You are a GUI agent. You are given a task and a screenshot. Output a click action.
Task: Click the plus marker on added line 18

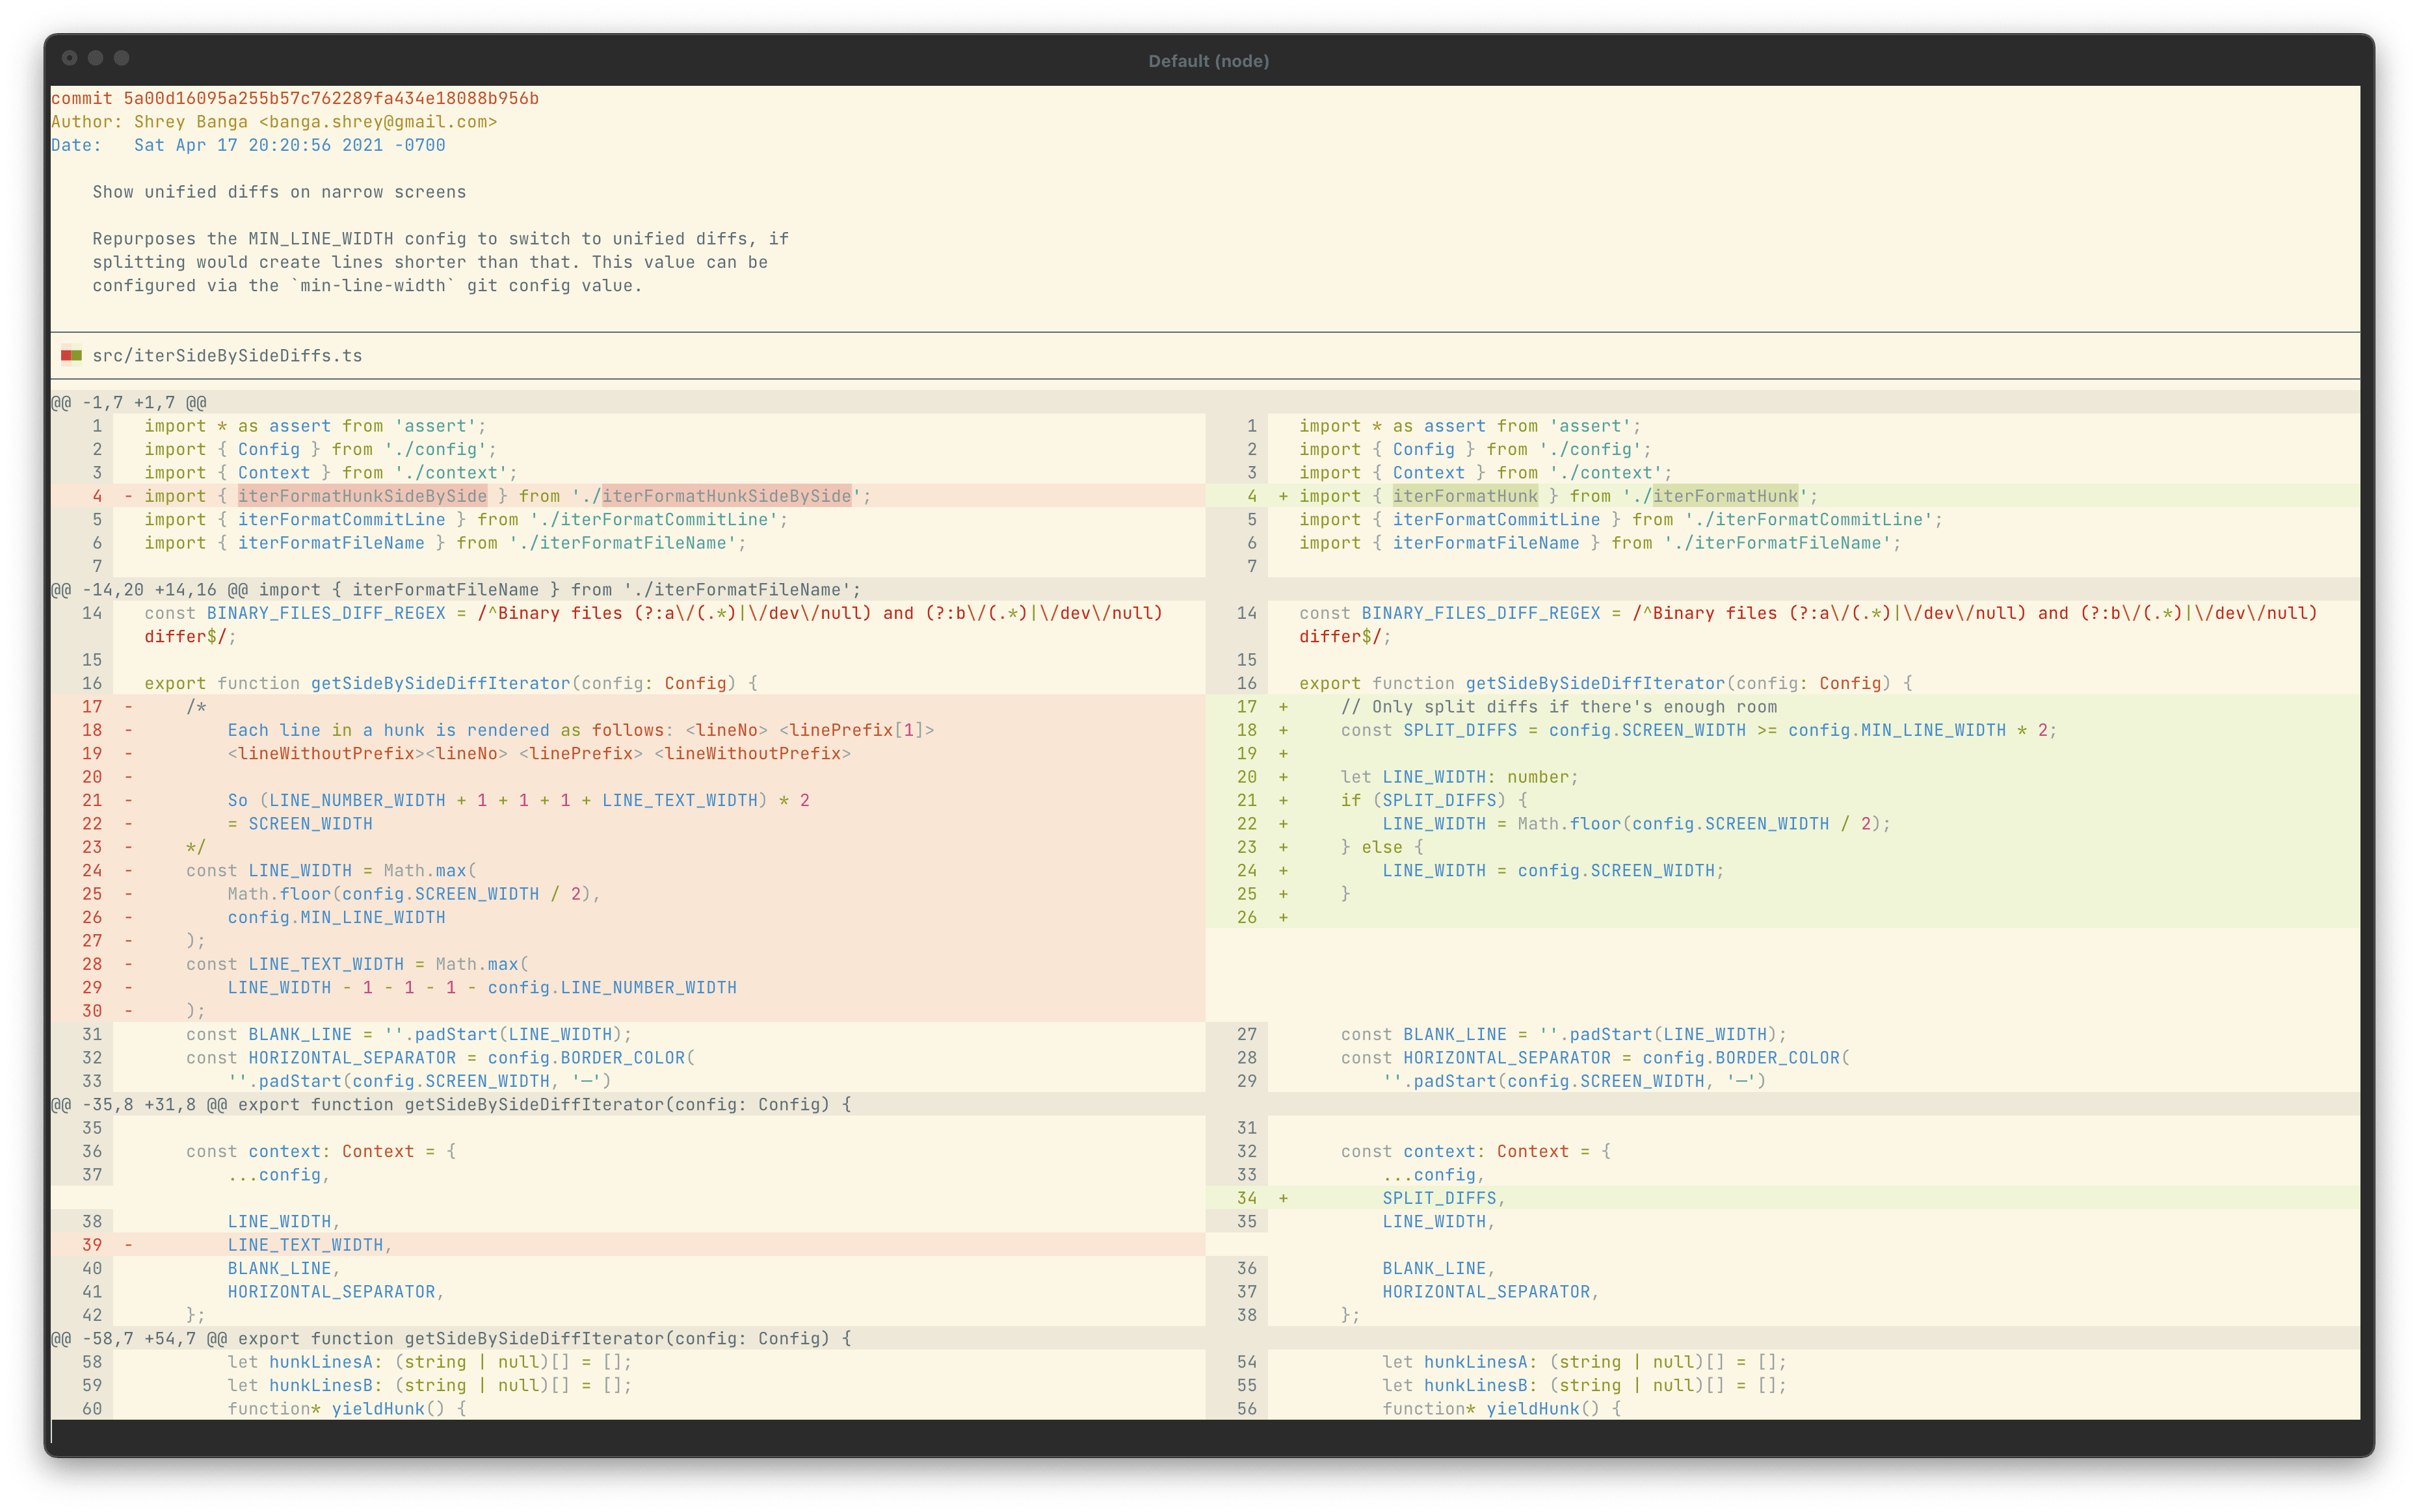point(1284,730)
